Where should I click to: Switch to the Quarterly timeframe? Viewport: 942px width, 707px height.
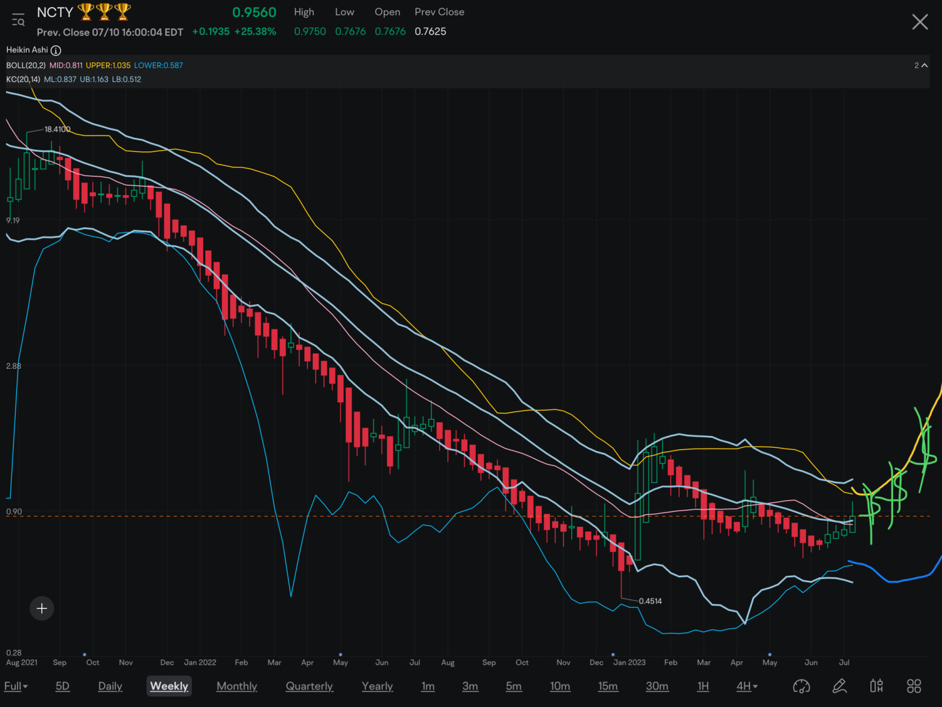309,686
